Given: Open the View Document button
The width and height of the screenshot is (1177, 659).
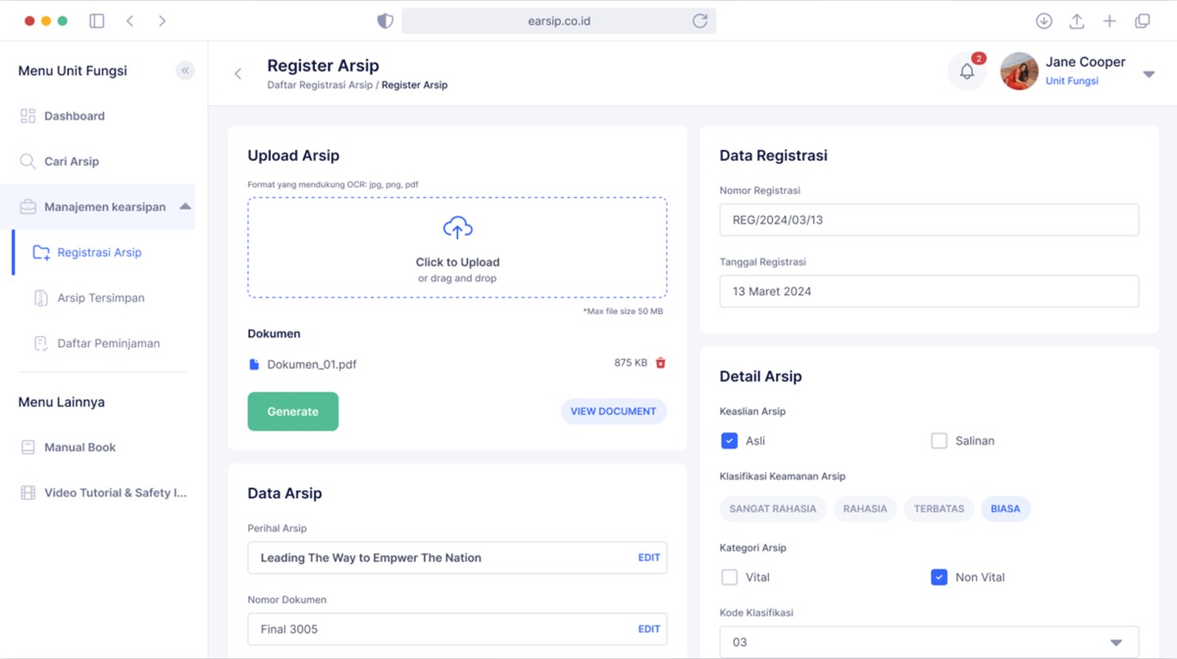Looking at the screenshot, I should (x=613, y=412).
